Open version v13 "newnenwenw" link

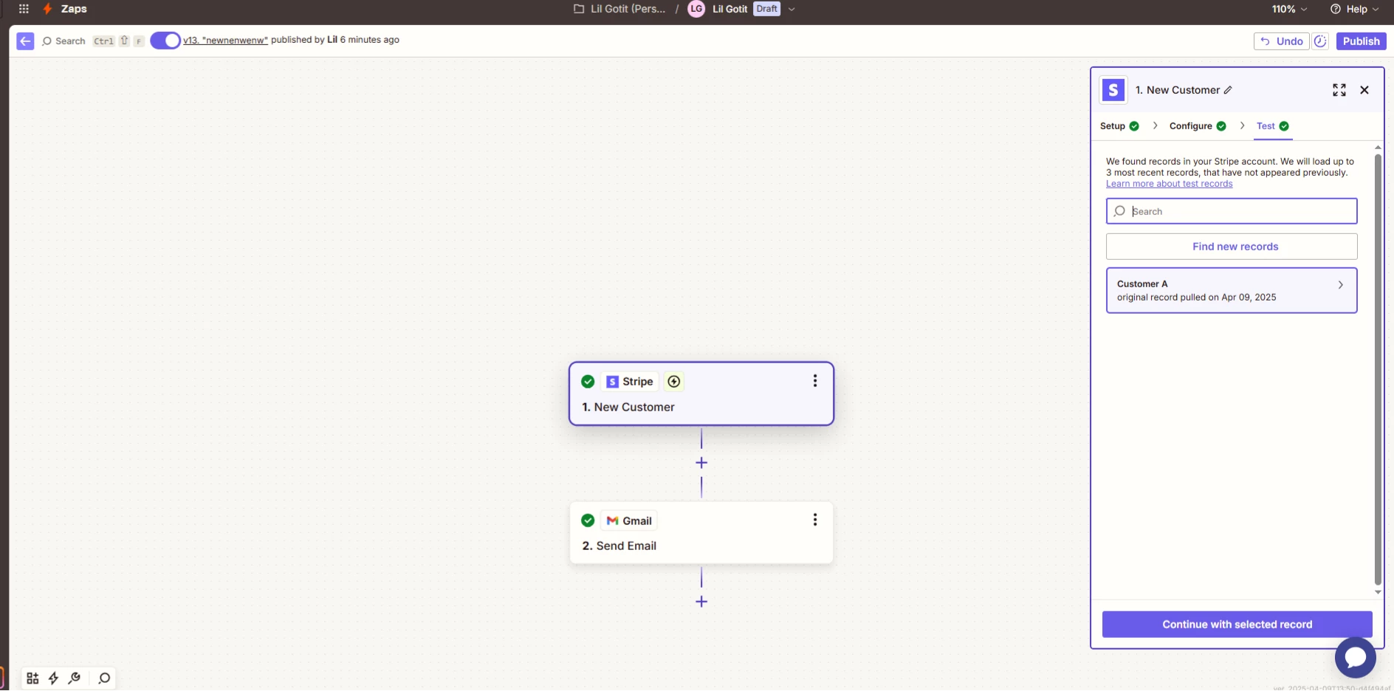225,40
